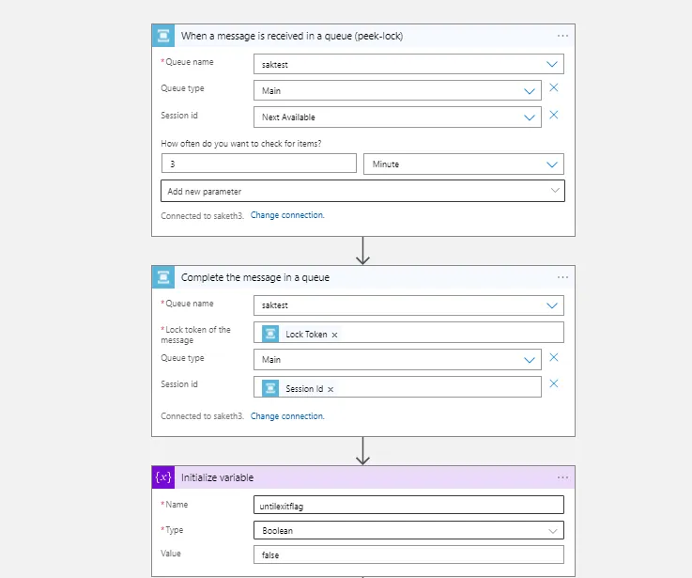Click Change connection link in trigger card
692x578 pixels.
click(x=287, y=215)
